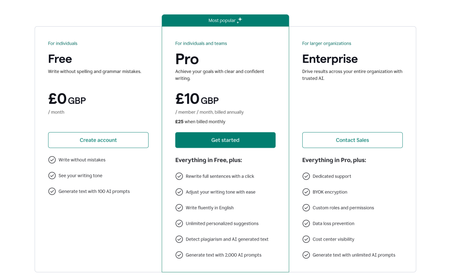
Task: Click the Pro plan heading
Action: (x=187, y=59)
